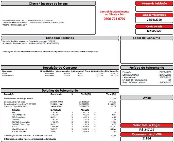174x142 pixels.
Task: Select the R$ 317,27 total amount
Action: pyautogui.click(x=147, y=130)
